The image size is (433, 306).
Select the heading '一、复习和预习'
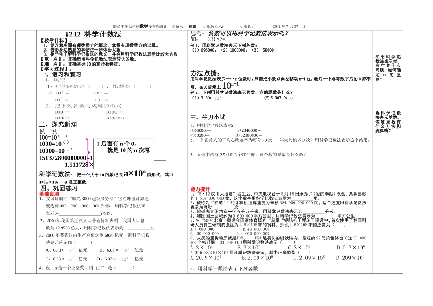(x=61, y=75)
